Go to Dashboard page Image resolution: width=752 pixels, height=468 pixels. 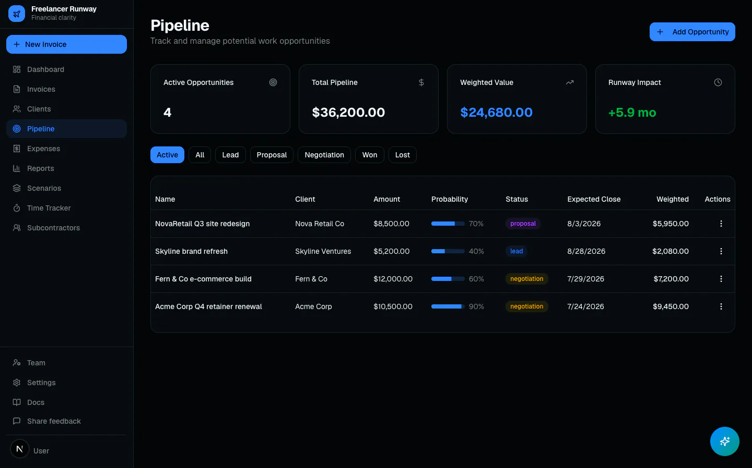(66, 69)
